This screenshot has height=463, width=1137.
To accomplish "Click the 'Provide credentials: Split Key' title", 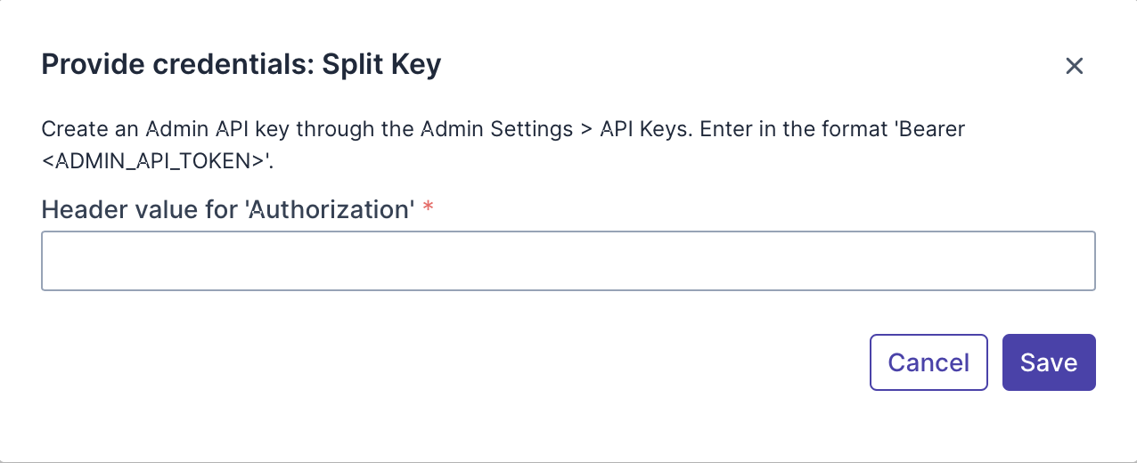I will 241,65.
